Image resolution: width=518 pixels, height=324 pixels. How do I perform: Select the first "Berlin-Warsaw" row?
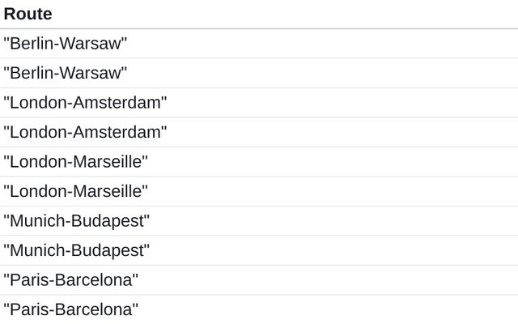click(66, 44)
